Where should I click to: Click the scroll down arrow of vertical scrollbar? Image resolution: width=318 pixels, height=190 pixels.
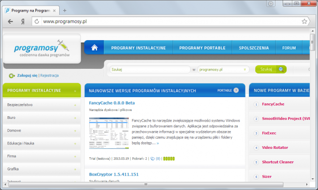click(x=313, y=179)
